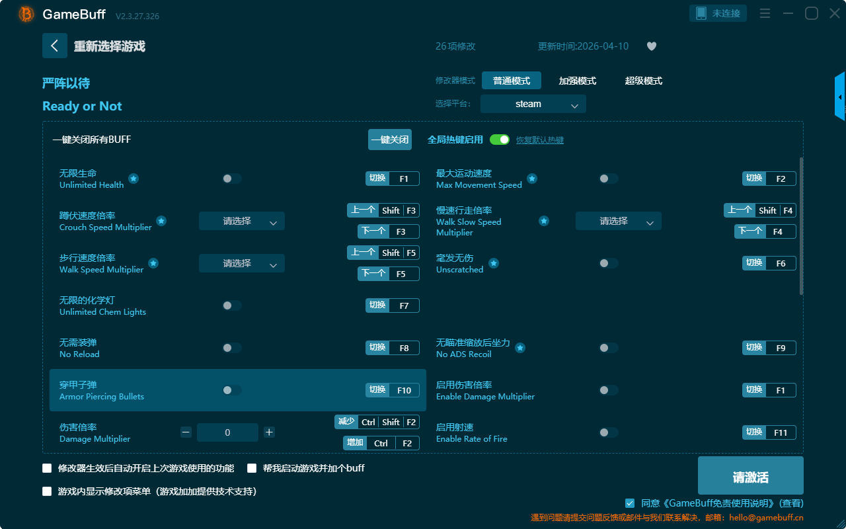Click the heart favorite icon
The height and width of the screenshot is (529, 846).
tap(651, 46)
